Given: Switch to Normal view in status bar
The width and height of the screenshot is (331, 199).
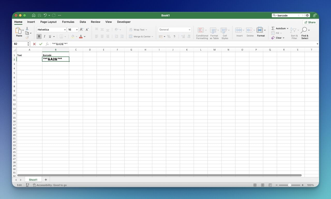Looking at the screenshot, I should 255,185.
